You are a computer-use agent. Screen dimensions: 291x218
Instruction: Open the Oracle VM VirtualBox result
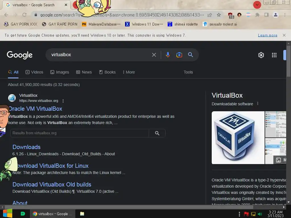36,109
